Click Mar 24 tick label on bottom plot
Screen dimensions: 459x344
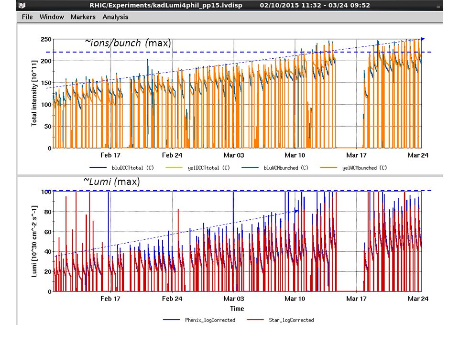pos(418,299)
